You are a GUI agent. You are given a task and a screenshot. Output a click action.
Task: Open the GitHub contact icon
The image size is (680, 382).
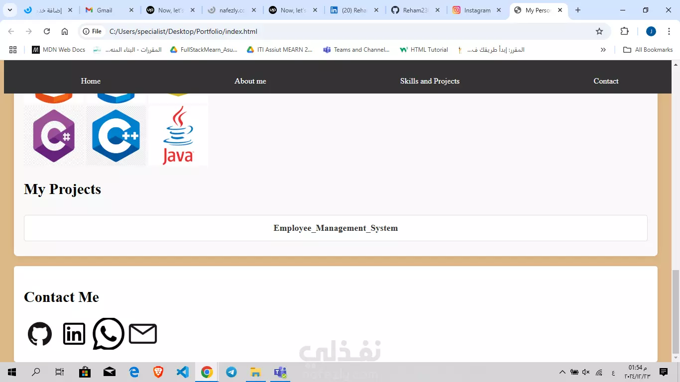[40, 334]
